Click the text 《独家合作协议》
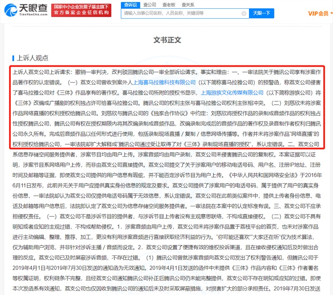The width and height of the screenshot is (333, 295). pos(170,113)
